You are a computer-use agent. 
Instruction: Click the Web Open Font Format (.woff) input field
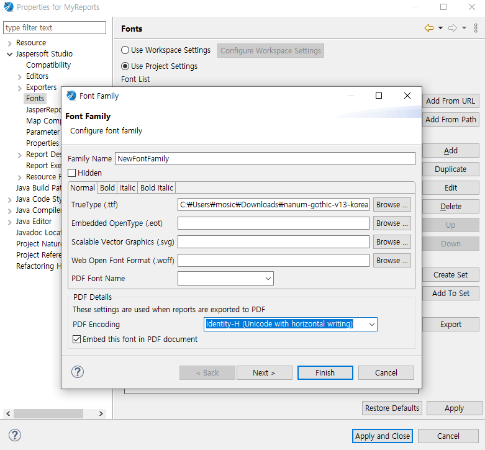(273, 260)
